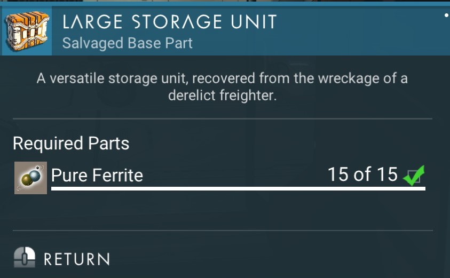Viewport: 450px width, 278px height.
Task: Click the white progress bar under Pure Ferrite
Action: 238,188
